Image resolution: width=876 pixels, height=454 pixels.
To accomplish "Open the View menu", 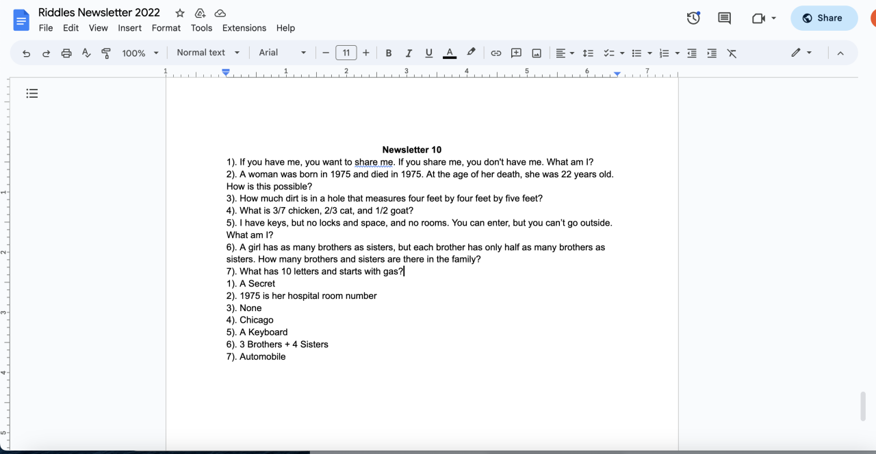I will point(99,28).
